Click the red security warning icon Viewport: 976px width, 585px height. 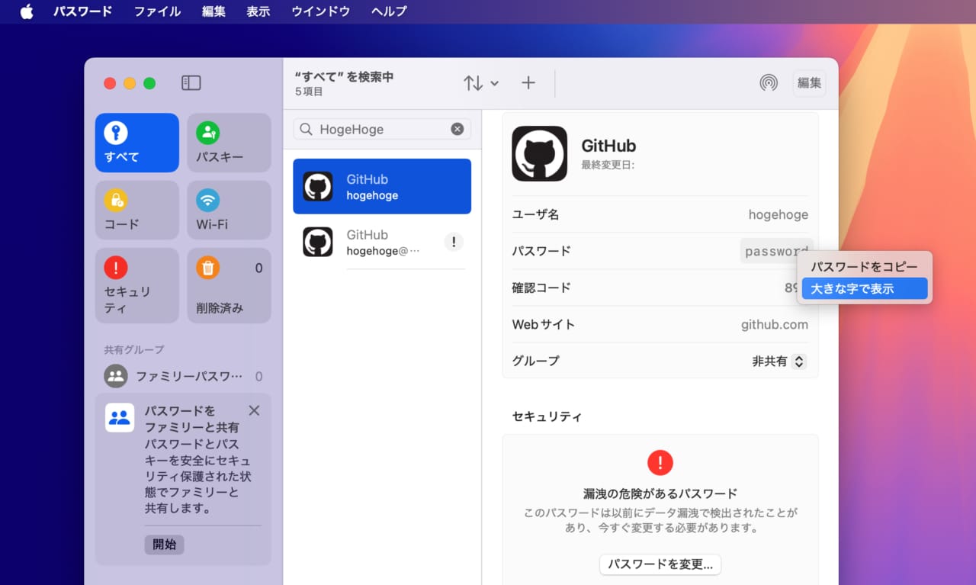click(660, 462)
